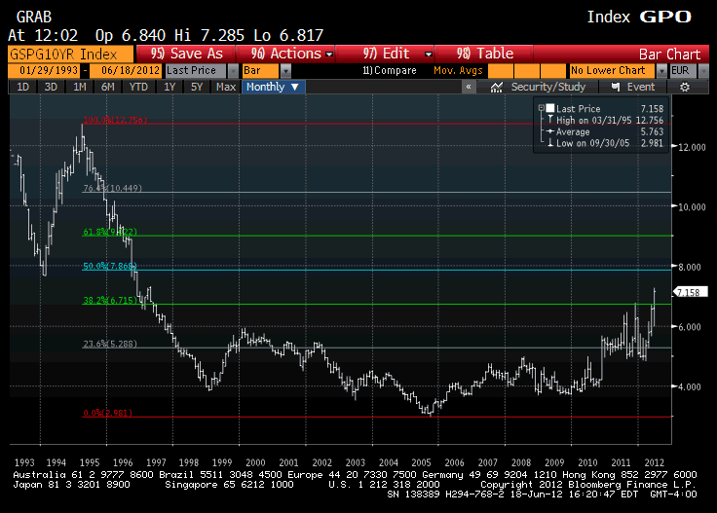The width and height of the screenshot is (717, 513).
Task: Expand the No Lower Chart dropdown
Action: (661, 71)
